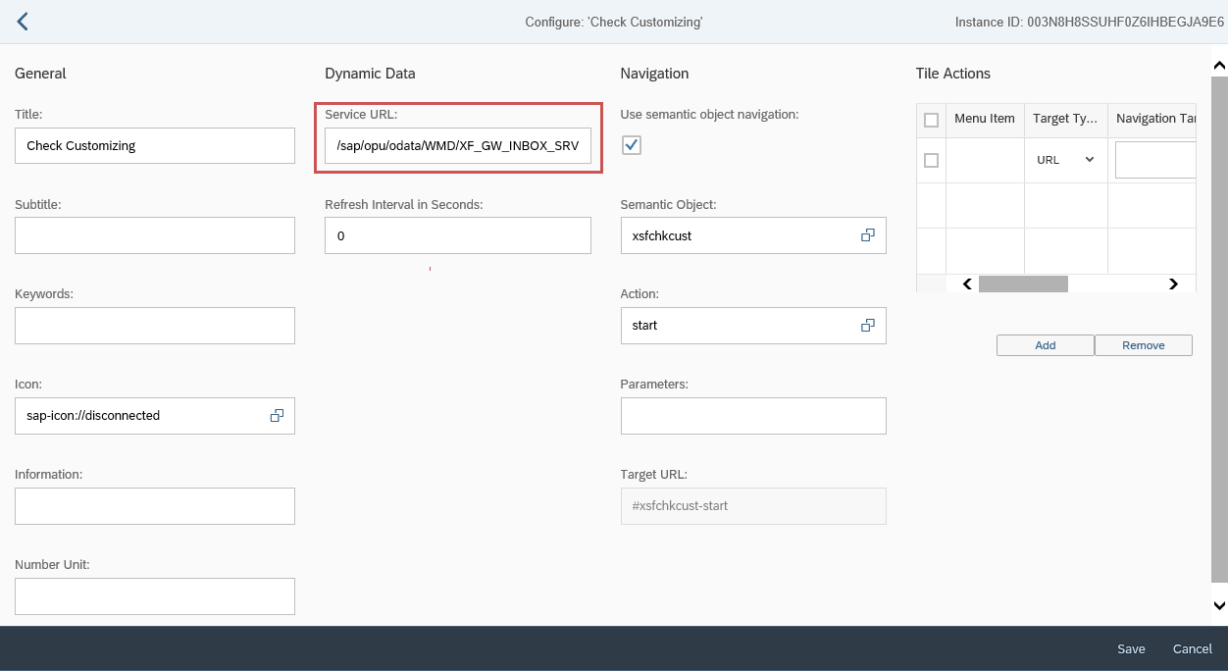
Task: Click the scroll up arrow on the page
Action: (x=1217, y=65)
